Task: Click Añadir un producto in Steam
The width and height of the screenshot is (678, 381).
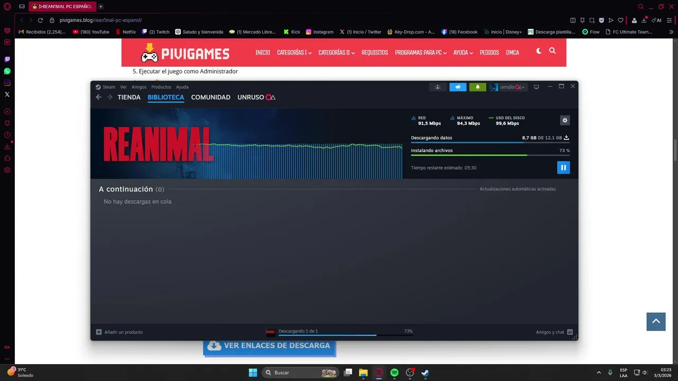Action: [119, 332]
